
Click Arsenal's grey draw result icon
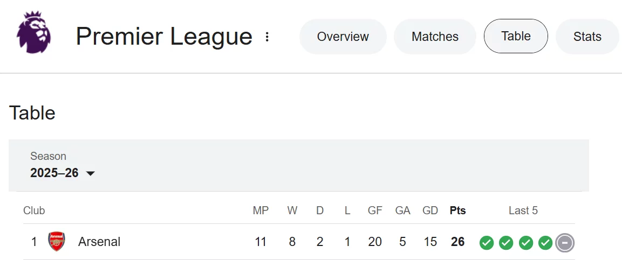coord(565,243)
